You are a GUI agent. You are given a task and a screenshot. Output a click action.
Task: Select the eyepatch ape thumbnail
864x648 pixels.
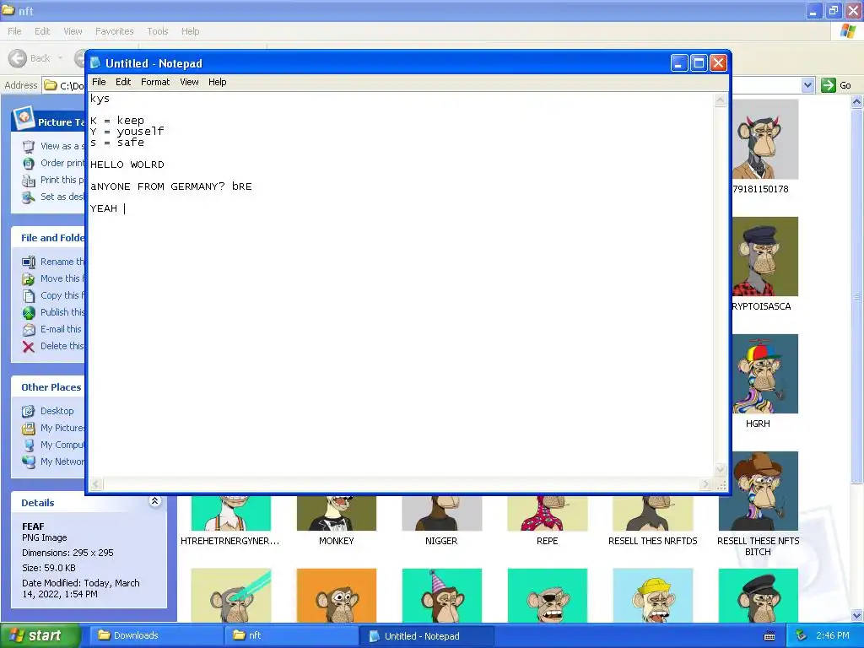547,595
